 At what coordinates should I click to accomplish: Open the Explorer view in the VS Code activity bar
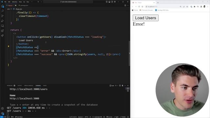pyautogui.click(x=2, y=6)
